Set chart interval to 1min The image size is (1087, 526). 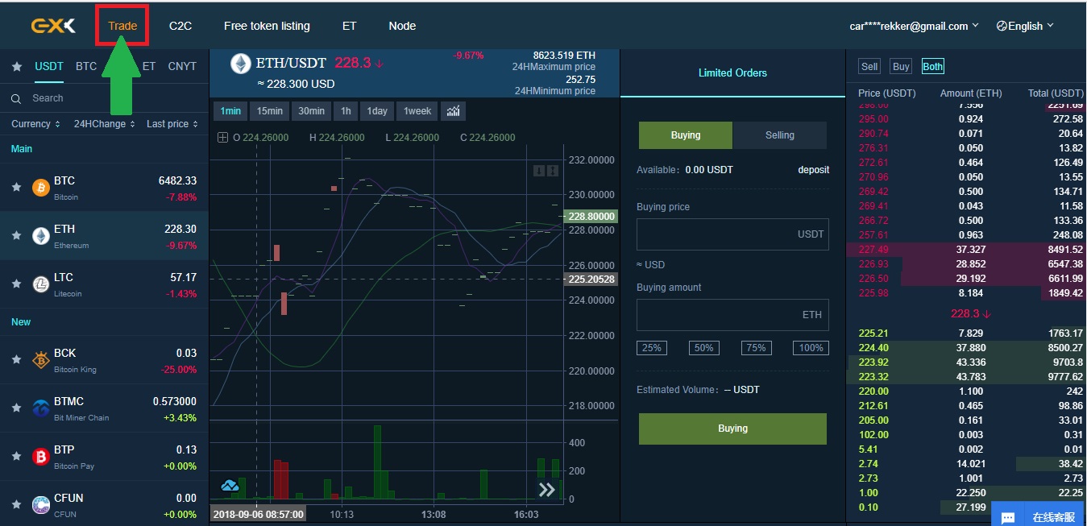click(230, 111)
